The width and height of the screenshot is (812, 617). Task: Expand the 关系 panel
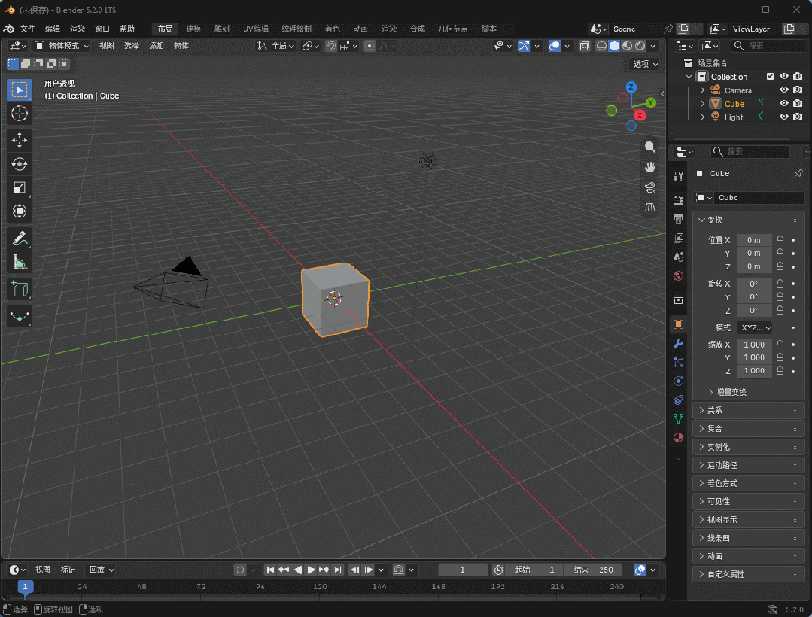pyautogui.click(x=748, y=411)
